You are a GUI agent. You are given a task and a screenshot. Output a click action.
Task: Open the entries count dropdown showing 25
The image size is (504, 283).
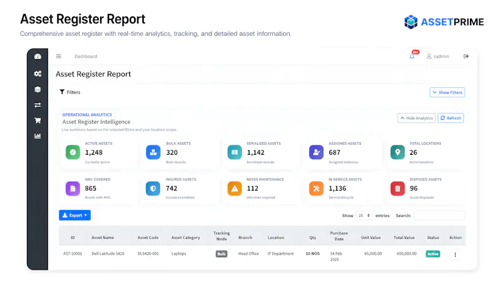point(364,216)
